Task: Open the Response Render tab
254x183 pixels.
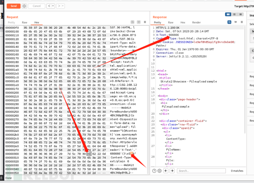Action: pyautogui.click(x=197, y=22)
